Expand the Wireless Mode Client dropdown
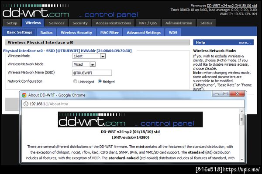This screenshot has width=262, height=174. pyautogui.click(x=89, y=56)
